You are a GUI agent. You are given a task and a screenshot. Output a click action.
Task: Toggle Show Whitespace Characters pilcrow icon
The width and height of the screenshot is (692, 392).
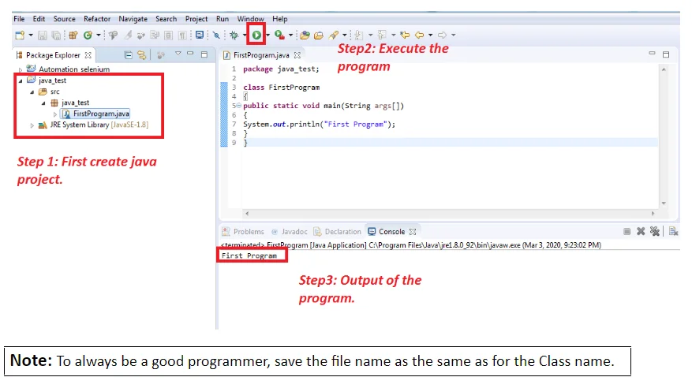click(182, 35)
